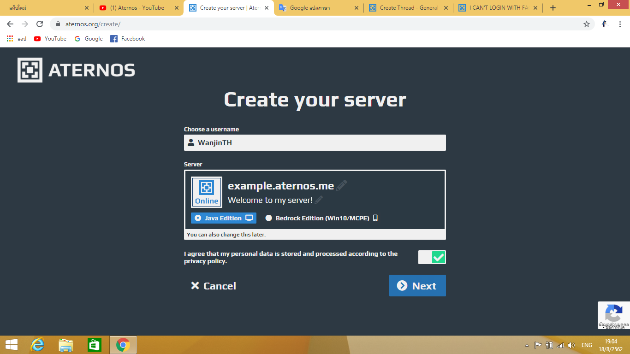This screenshot has width=630, height=354.
Task: Toggle the privacy policy agreement switch
Action: 432,257
